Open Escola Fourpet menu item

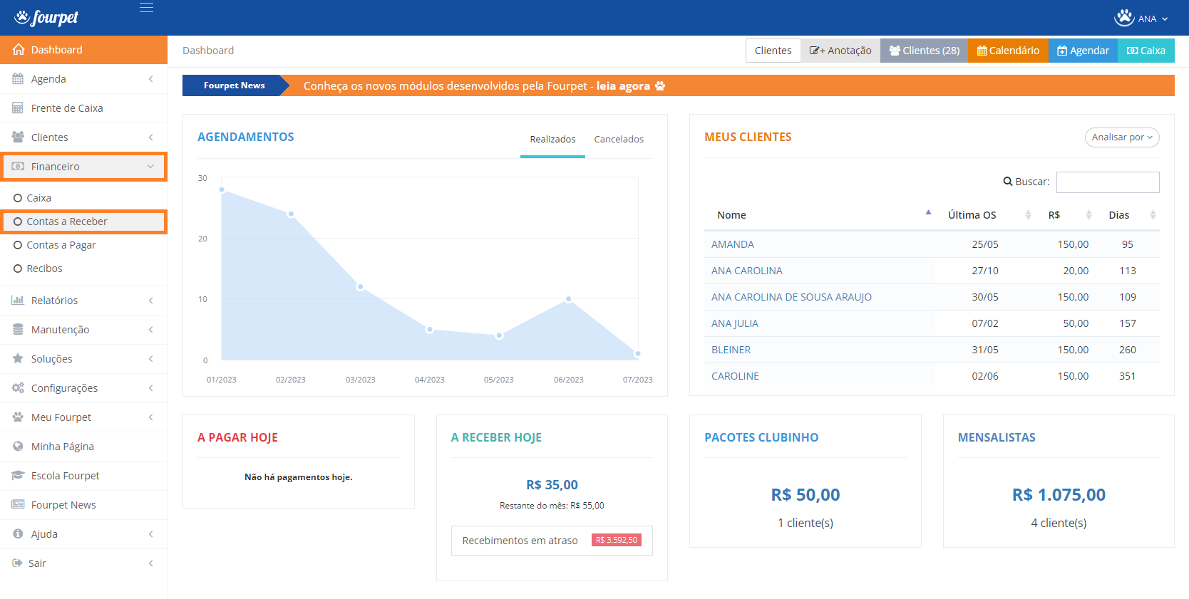(84, 476)
